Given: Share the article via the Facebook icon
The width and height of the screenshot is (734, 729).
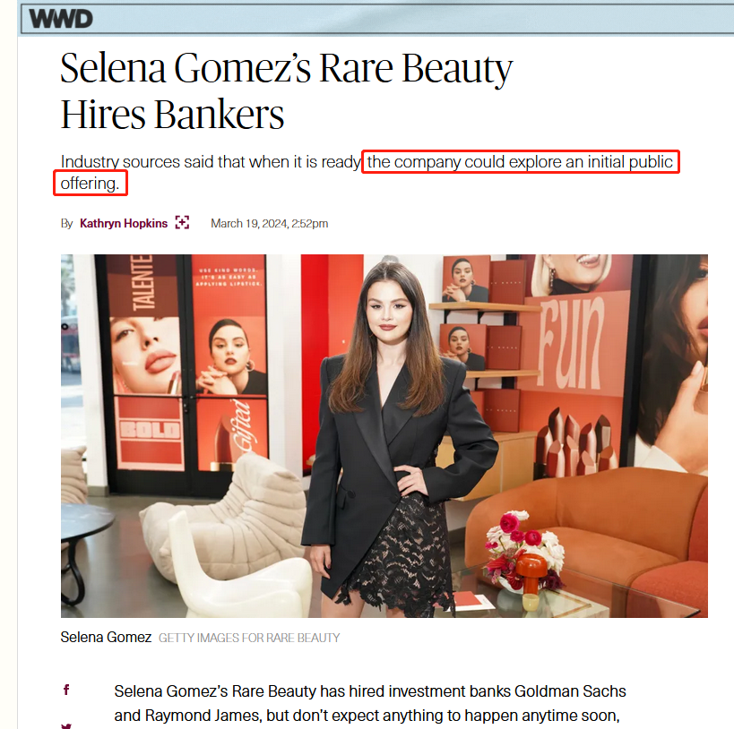Looking at the screenshot, I should (66, 690).
